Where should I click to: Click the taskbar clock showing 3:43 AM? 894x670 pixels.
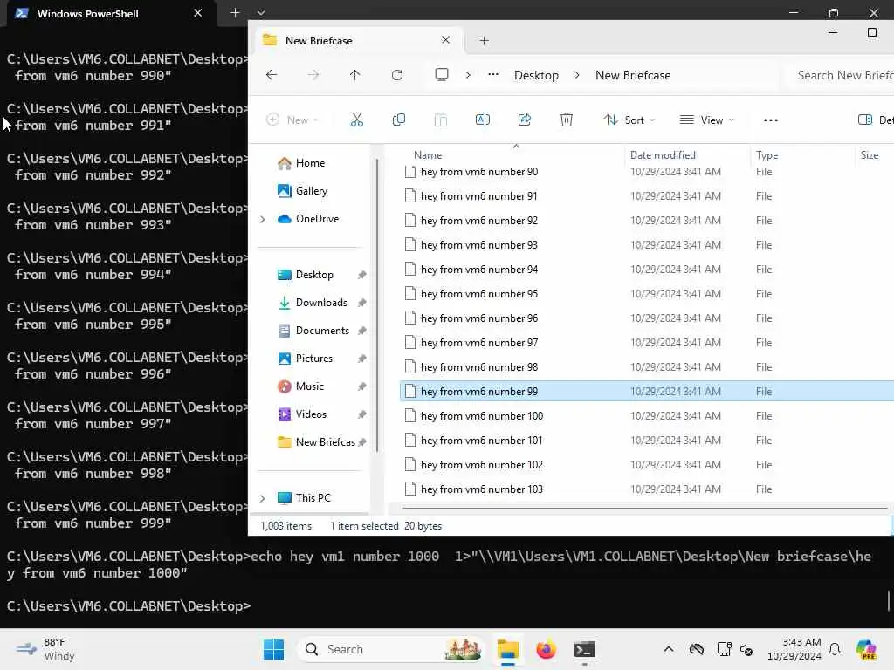pos(794,649)
